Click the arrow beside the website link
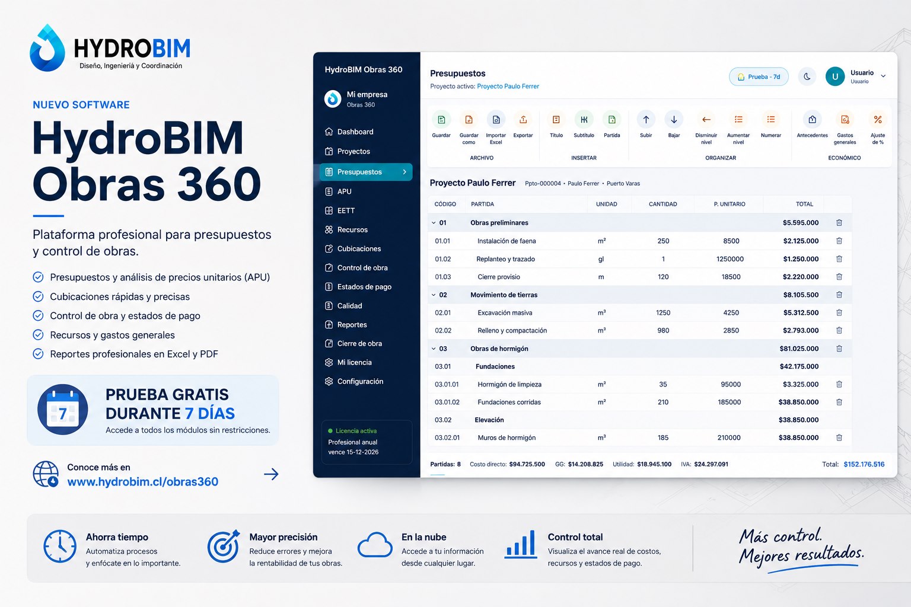Viewport: 911px width, 607px height. (271, 474)
